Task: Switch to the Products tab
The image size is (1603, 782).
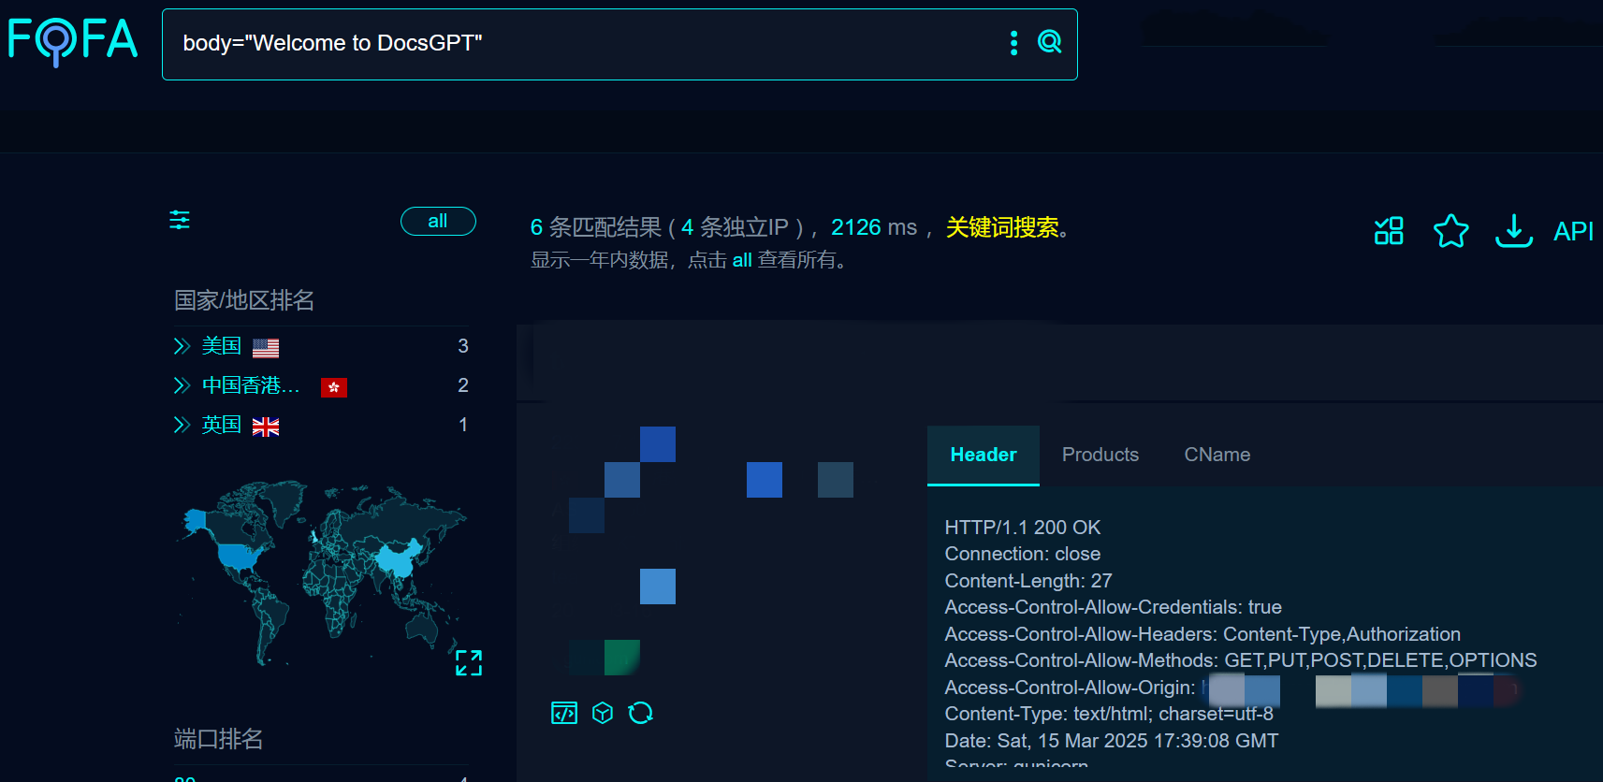Action: [1100, 455]
